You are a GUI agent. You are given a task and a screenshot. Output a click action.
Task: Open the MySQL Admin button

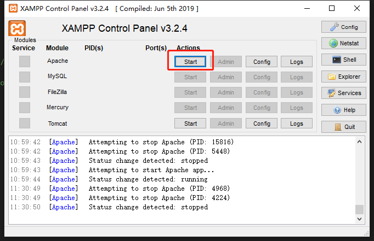(225, 77)
